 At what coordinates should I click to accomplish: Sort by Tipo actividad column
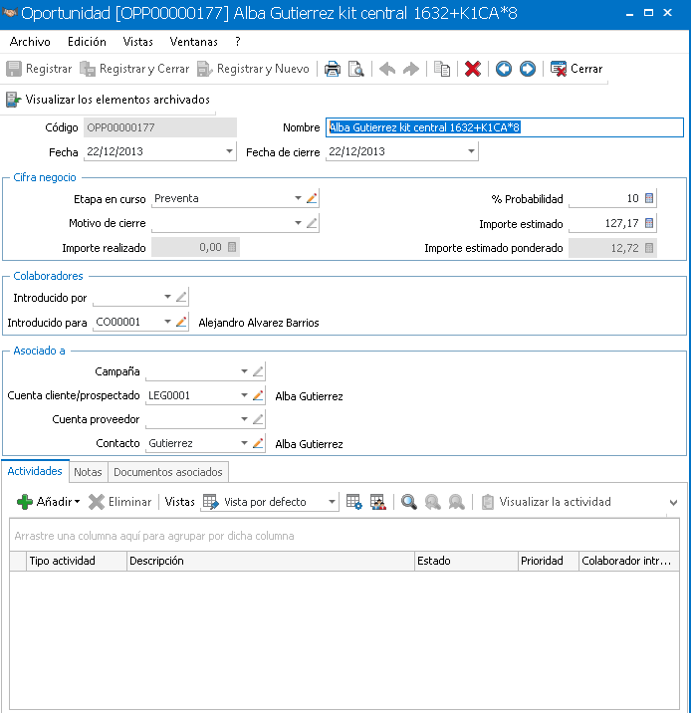77,561
